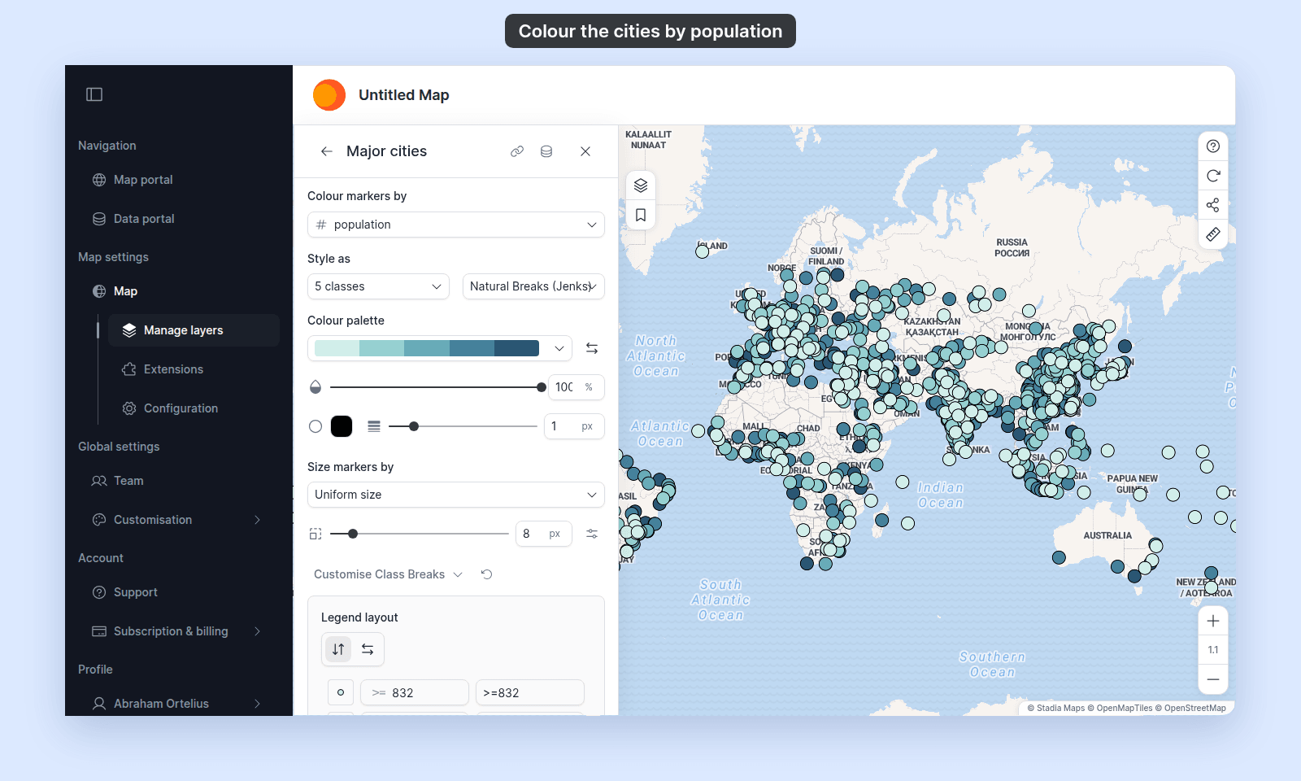The width and height of the screenshot is (1301, 781).
Task: Select Manage layers menu item
Action: pyautogui.click(x=194, y=330)
